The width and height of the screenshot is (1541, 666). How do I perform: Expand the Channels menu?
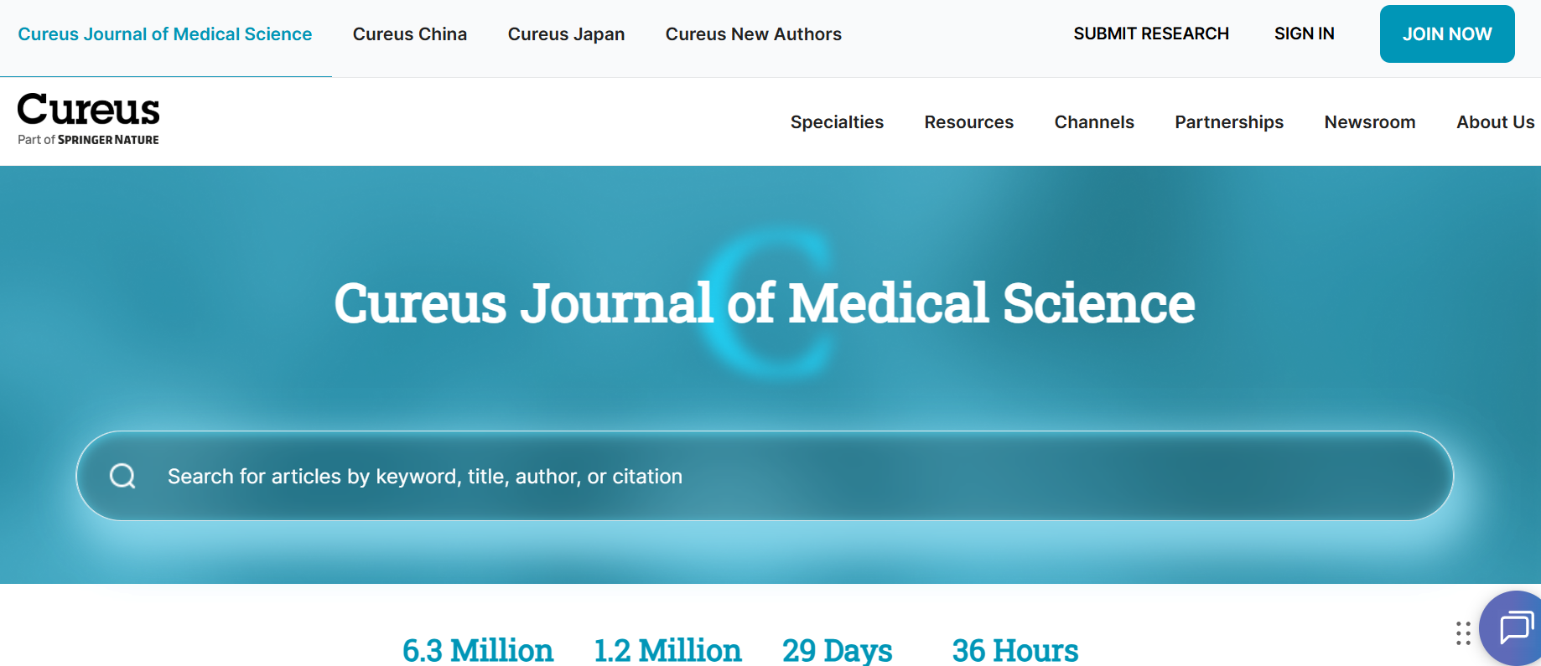[1093, 122]
